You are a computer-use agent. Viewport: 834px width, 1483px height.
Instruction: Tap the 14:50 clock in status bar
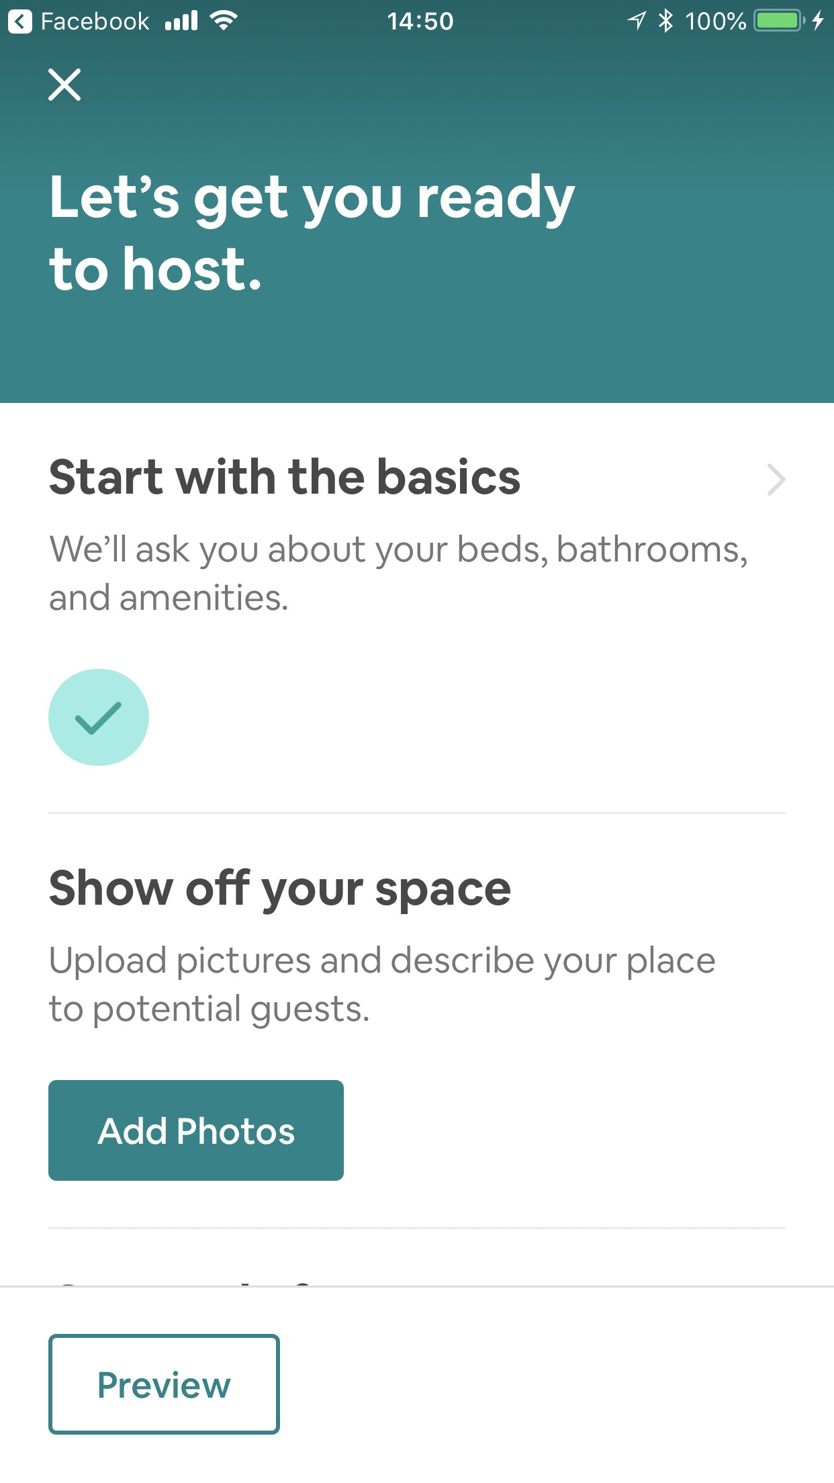coord(420,21)
